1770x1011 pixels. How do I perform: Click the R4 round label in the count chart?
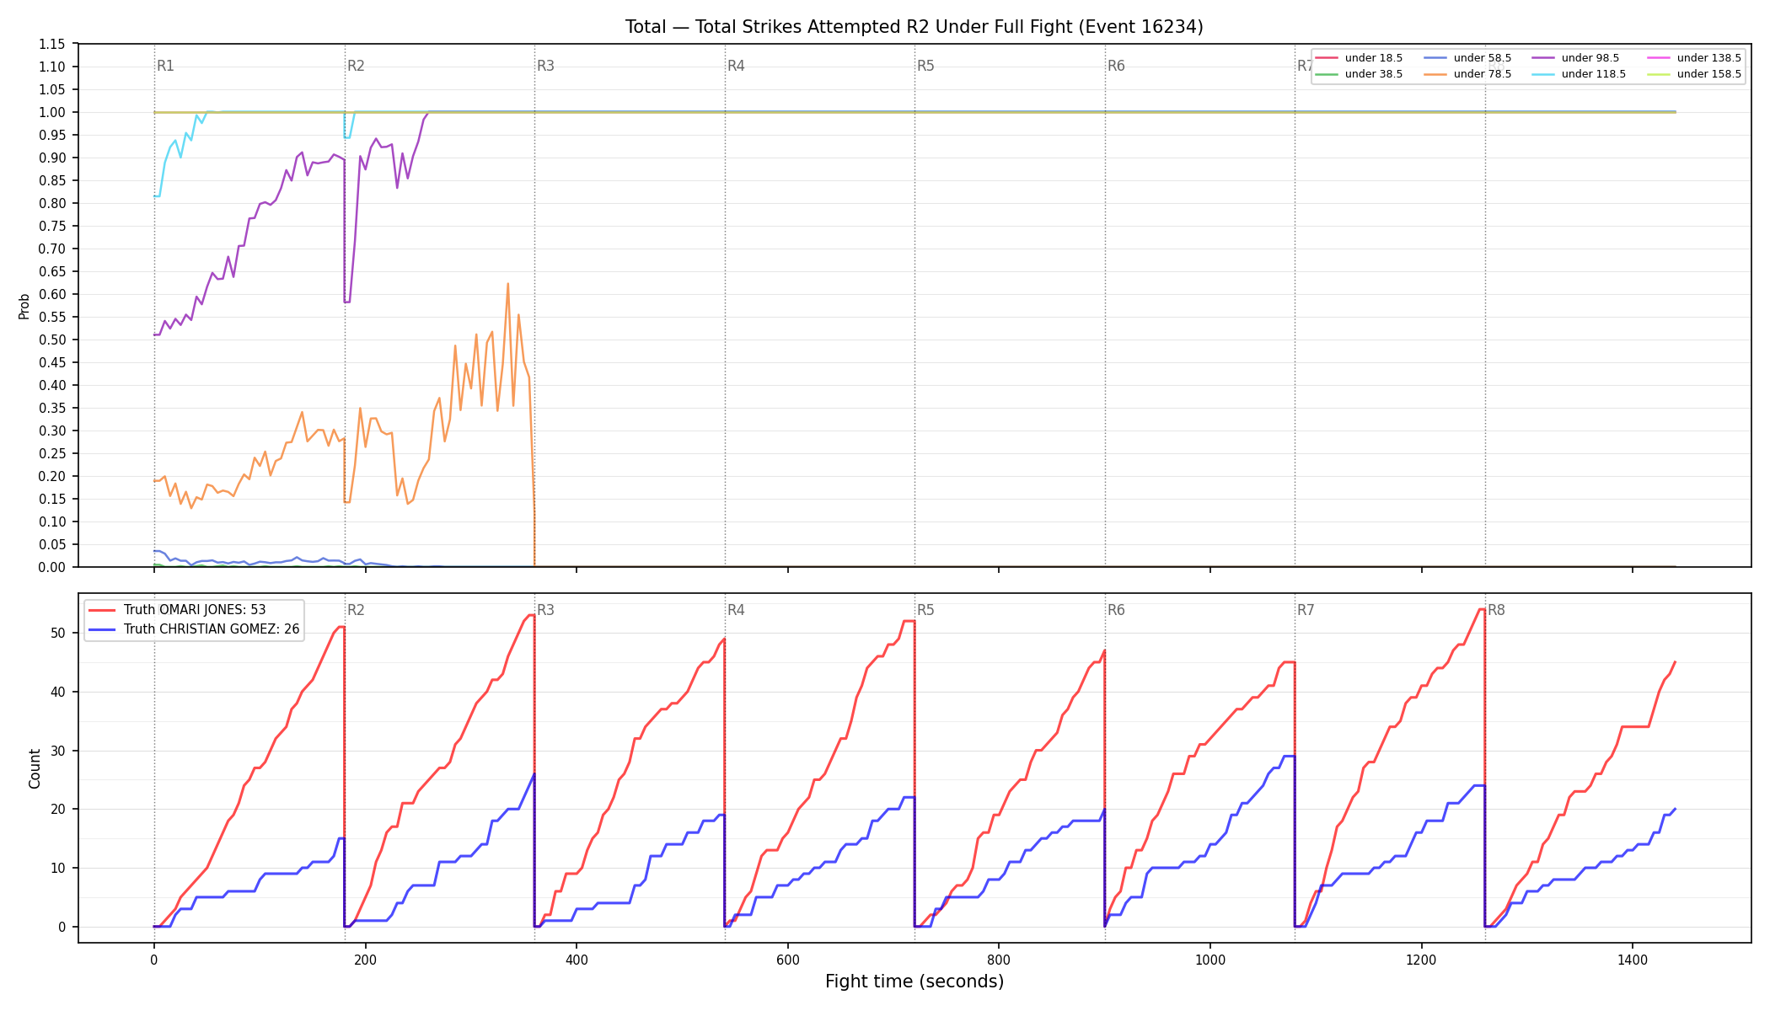[737, 610]
